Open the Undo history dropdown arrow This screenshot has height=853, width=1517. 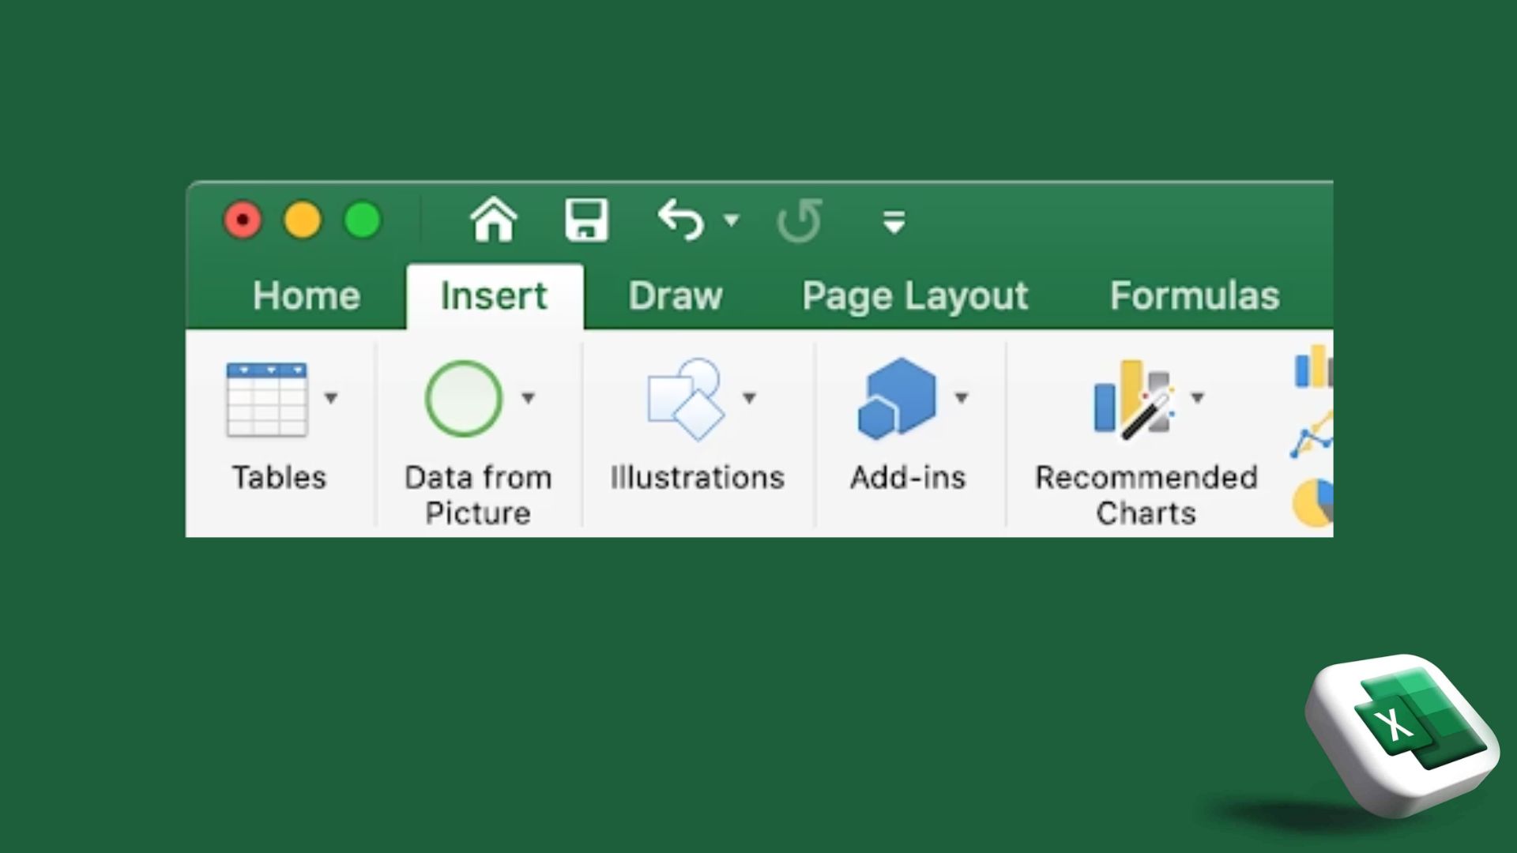[732, 220]
